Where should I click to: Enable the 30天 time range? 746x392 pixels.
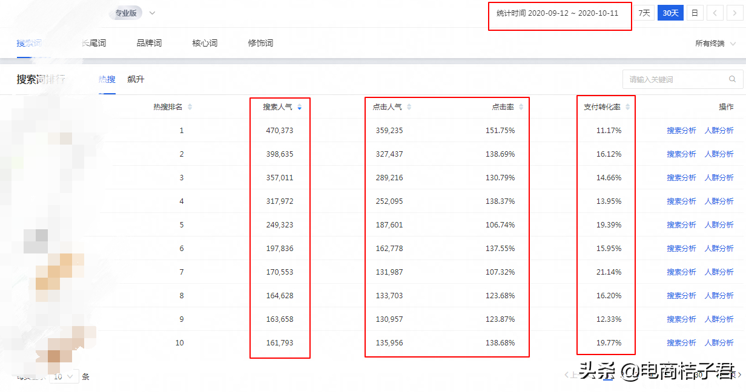pyautogui.click(x=670, y=12)
